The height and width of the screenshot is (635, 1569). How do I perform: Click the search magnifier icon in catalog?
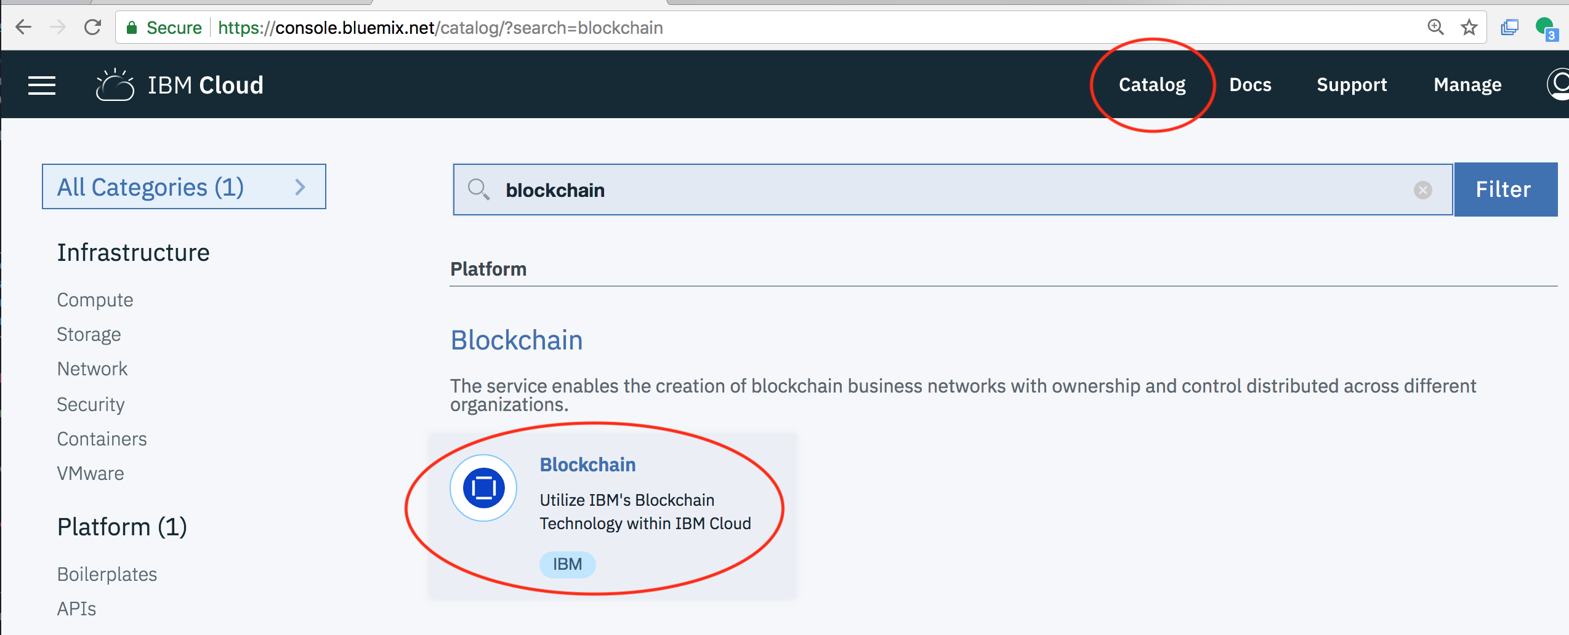click(478, 190)
